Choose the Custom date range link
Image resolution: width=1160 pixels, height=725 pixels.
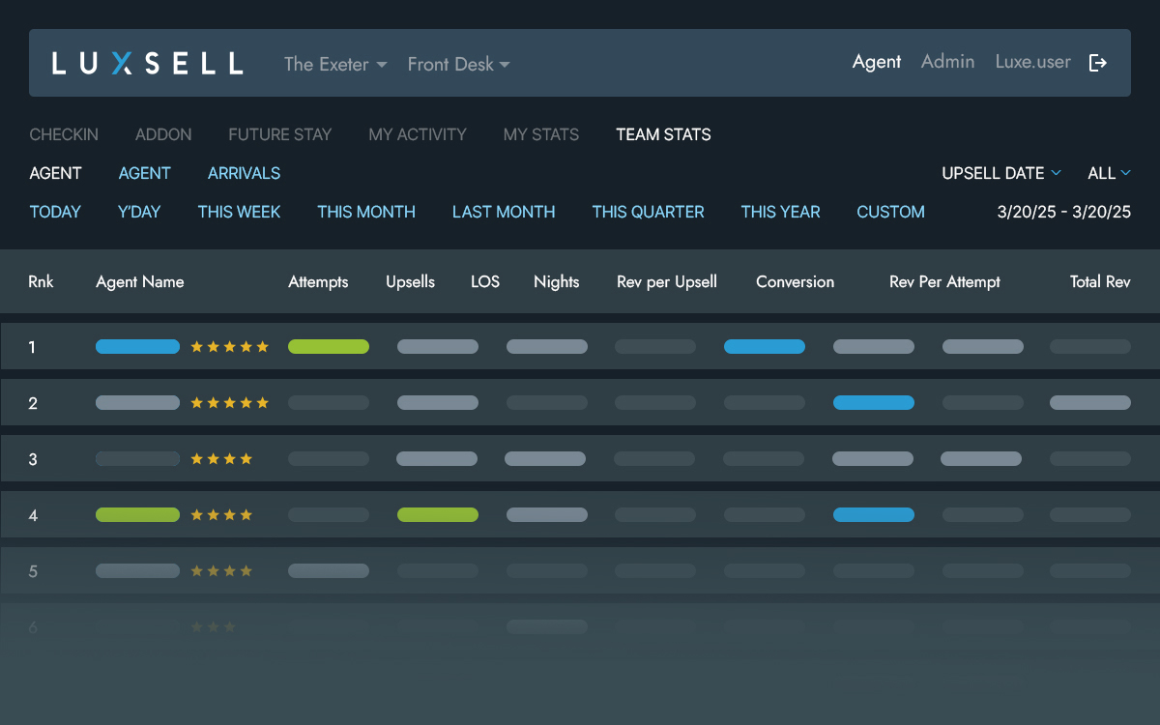(890, 212)
